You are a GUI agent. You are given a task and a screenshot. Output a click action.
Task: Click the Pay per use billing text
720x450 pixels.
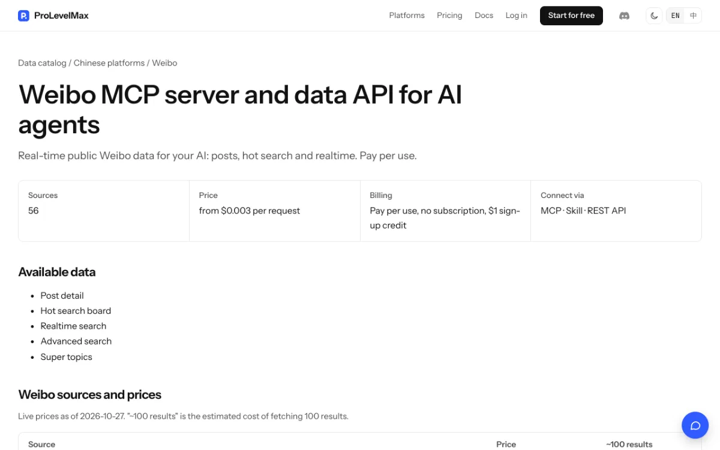[445, 218]
